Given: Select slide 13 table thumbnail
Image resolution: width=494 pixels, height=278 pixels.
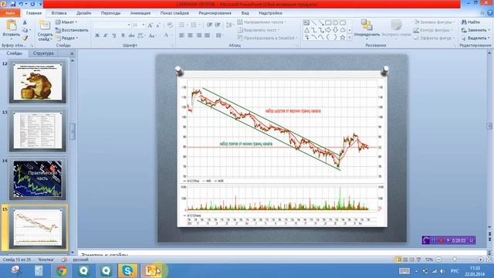Looking at the screenshot, I should 38,131.
